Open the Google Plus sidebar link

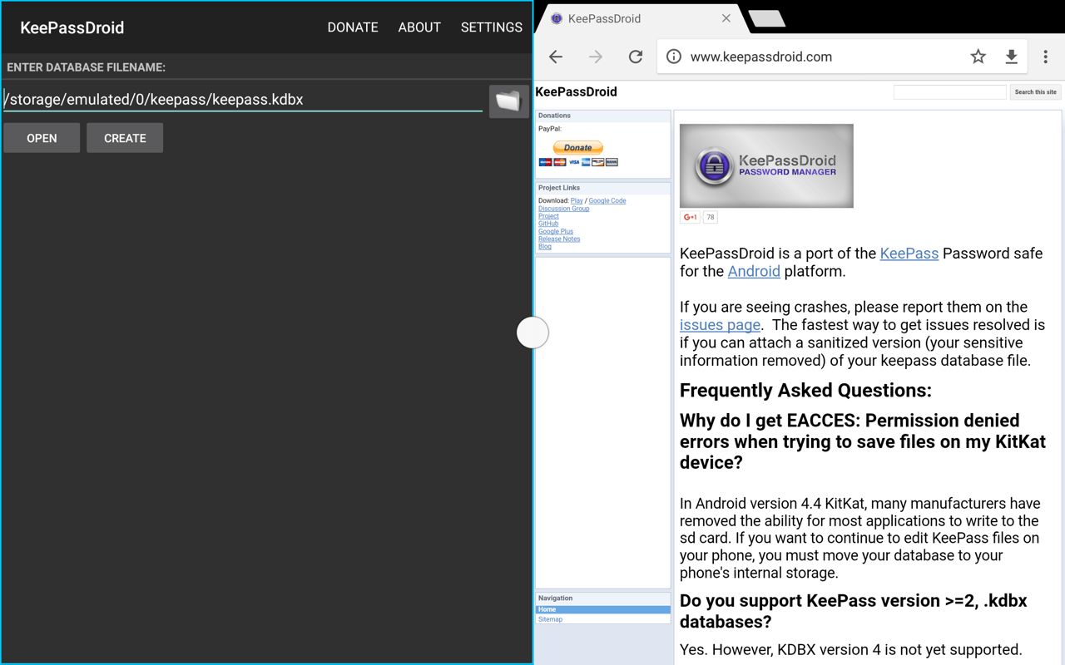click(x=556, y=231)
